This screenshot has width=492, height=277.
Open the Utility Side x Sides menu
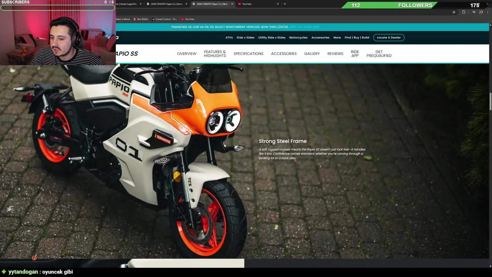pyautogui.click(x=272, y=37)
